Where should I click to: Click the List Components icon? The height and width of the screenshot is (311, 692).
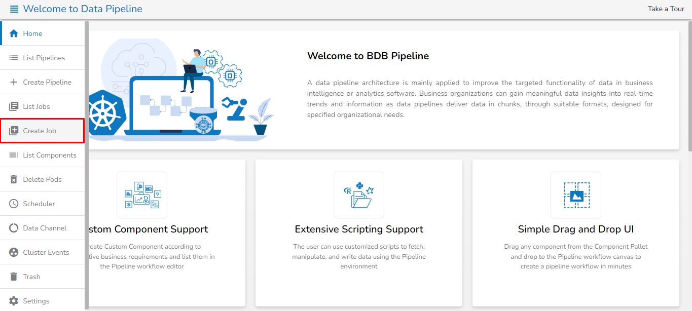[x=14, y=155]
